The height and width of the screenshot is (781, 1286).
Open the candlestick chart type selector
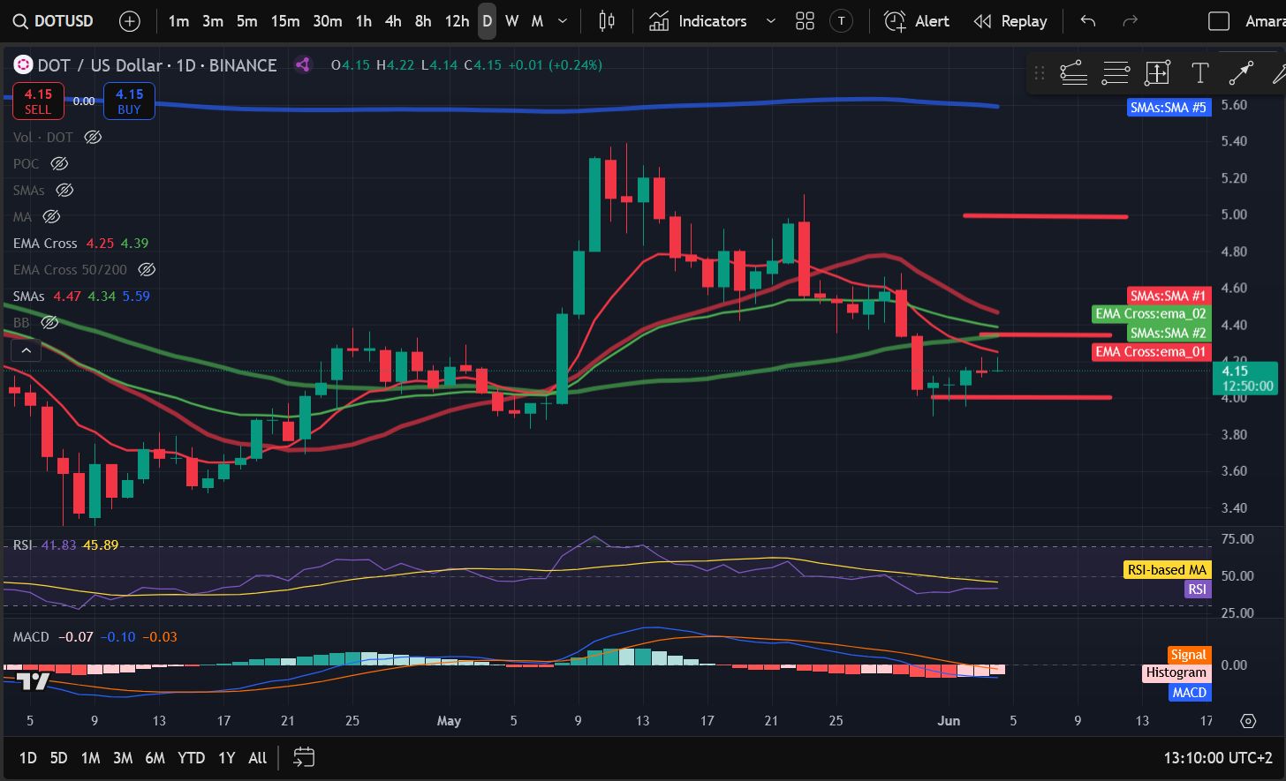[x=606, y=21]
